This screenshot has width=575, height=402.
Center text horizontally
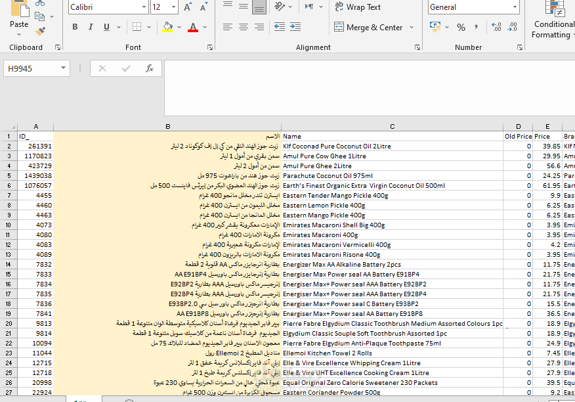(243, 27)
